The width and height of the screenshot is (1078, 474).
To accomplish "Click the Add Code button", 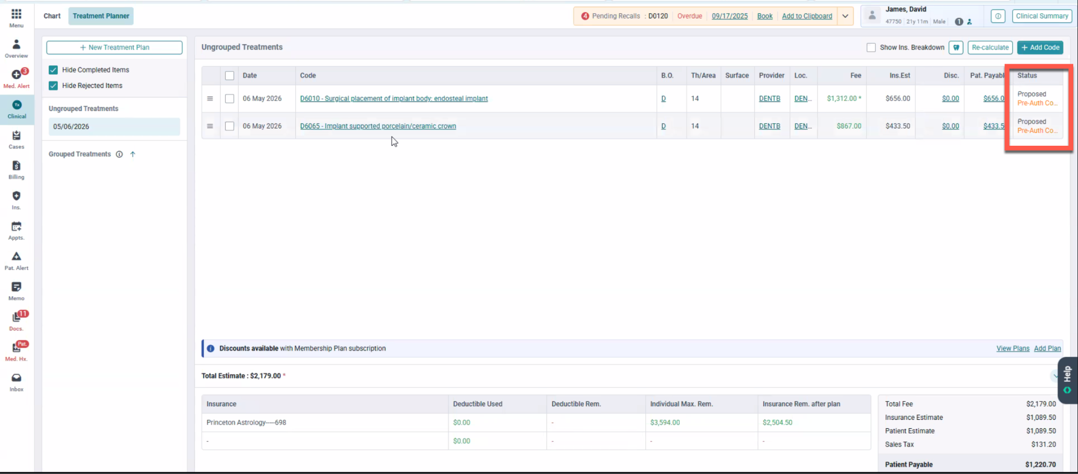I will [1040, 47].
